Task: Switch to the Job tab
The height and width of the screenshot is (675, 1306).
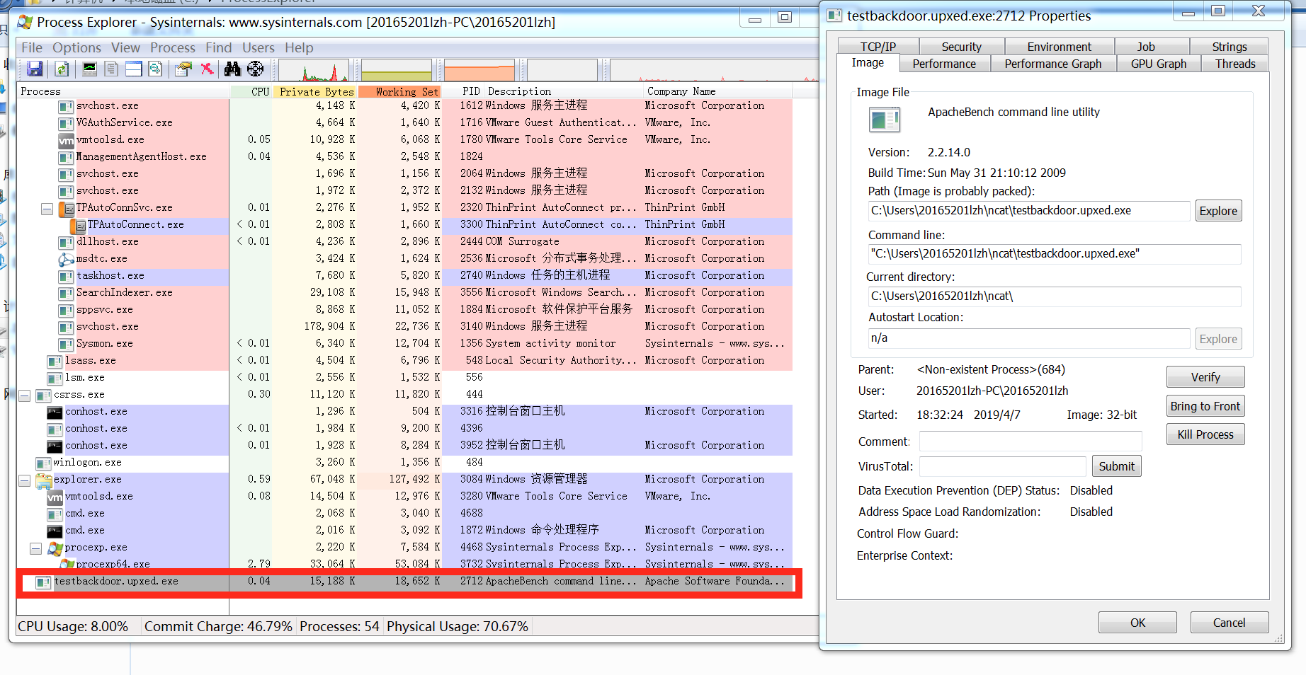Action: (x=1146, y=47)
